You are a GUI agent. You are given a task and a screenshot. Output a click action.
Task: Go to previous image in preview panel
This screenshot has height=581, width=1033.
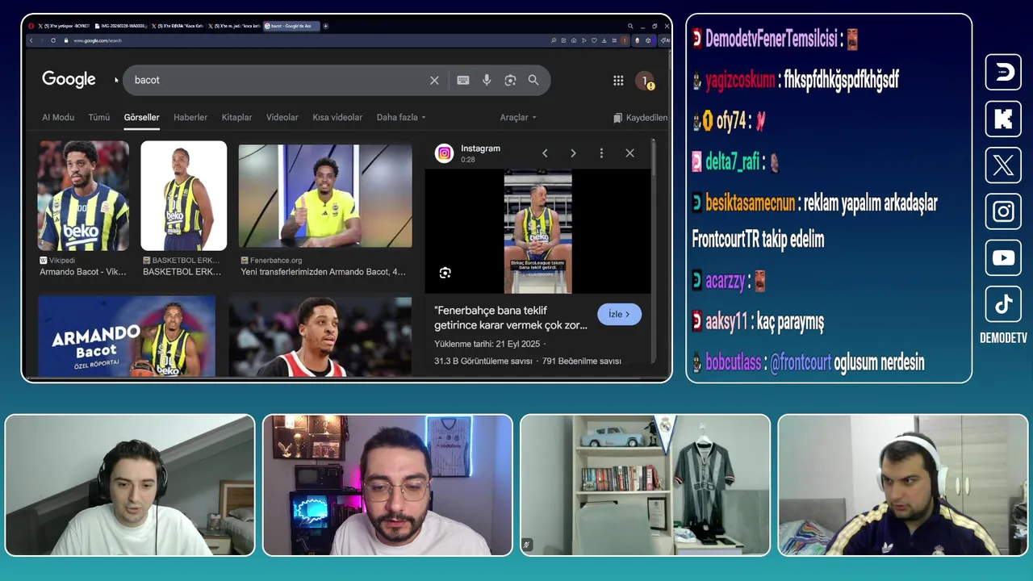[x=545, y=153]
